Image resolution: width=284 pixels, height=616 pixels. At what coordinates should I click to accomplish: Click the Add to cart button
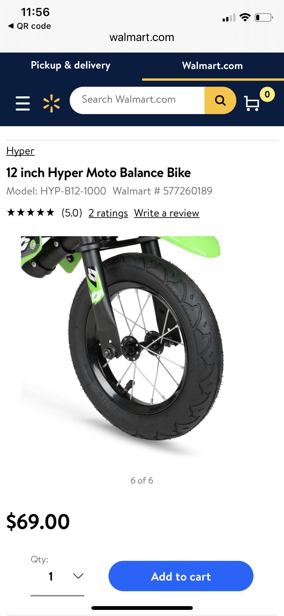[181, 576]
